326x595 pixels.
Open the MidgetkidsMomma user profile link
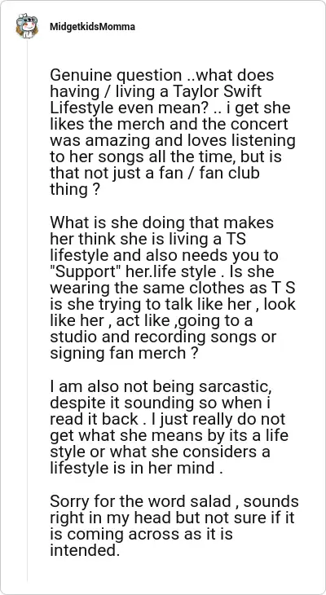coord(92,27)
